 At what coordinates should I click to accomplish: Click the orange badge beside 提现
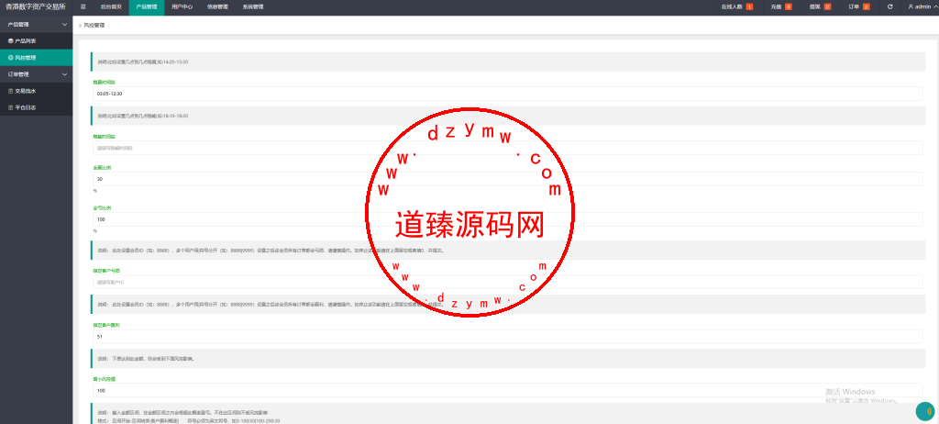click(x=827, y=7)
